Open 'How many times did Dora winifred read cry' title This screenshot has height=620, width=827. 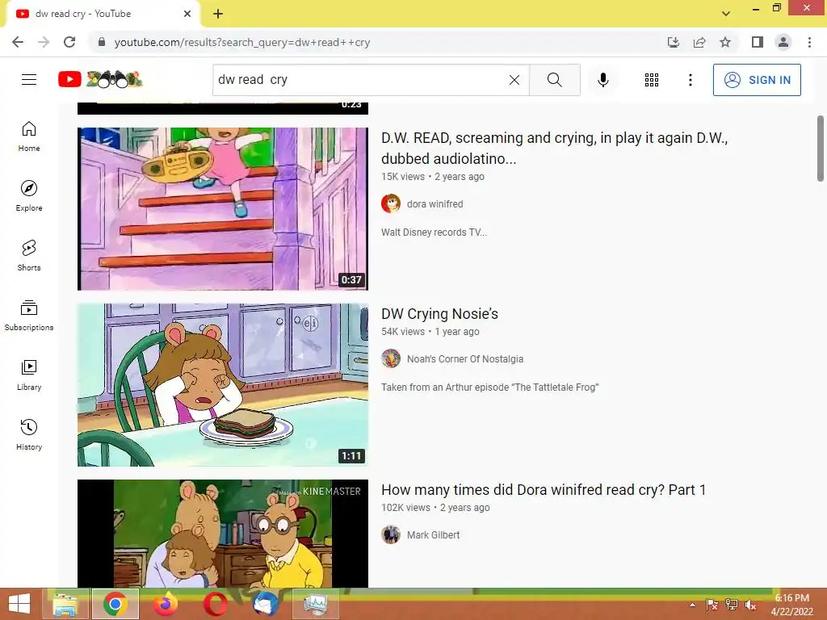544,490
